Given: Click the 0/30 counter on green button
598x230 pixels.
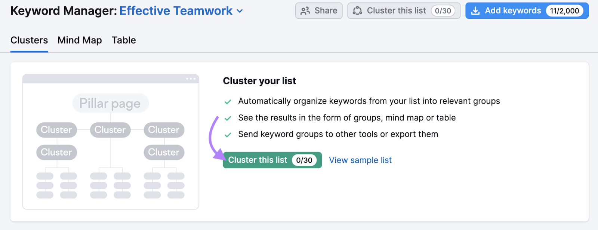Looking at the screenshot, I should pyautogui.click(x=304, y=160).
